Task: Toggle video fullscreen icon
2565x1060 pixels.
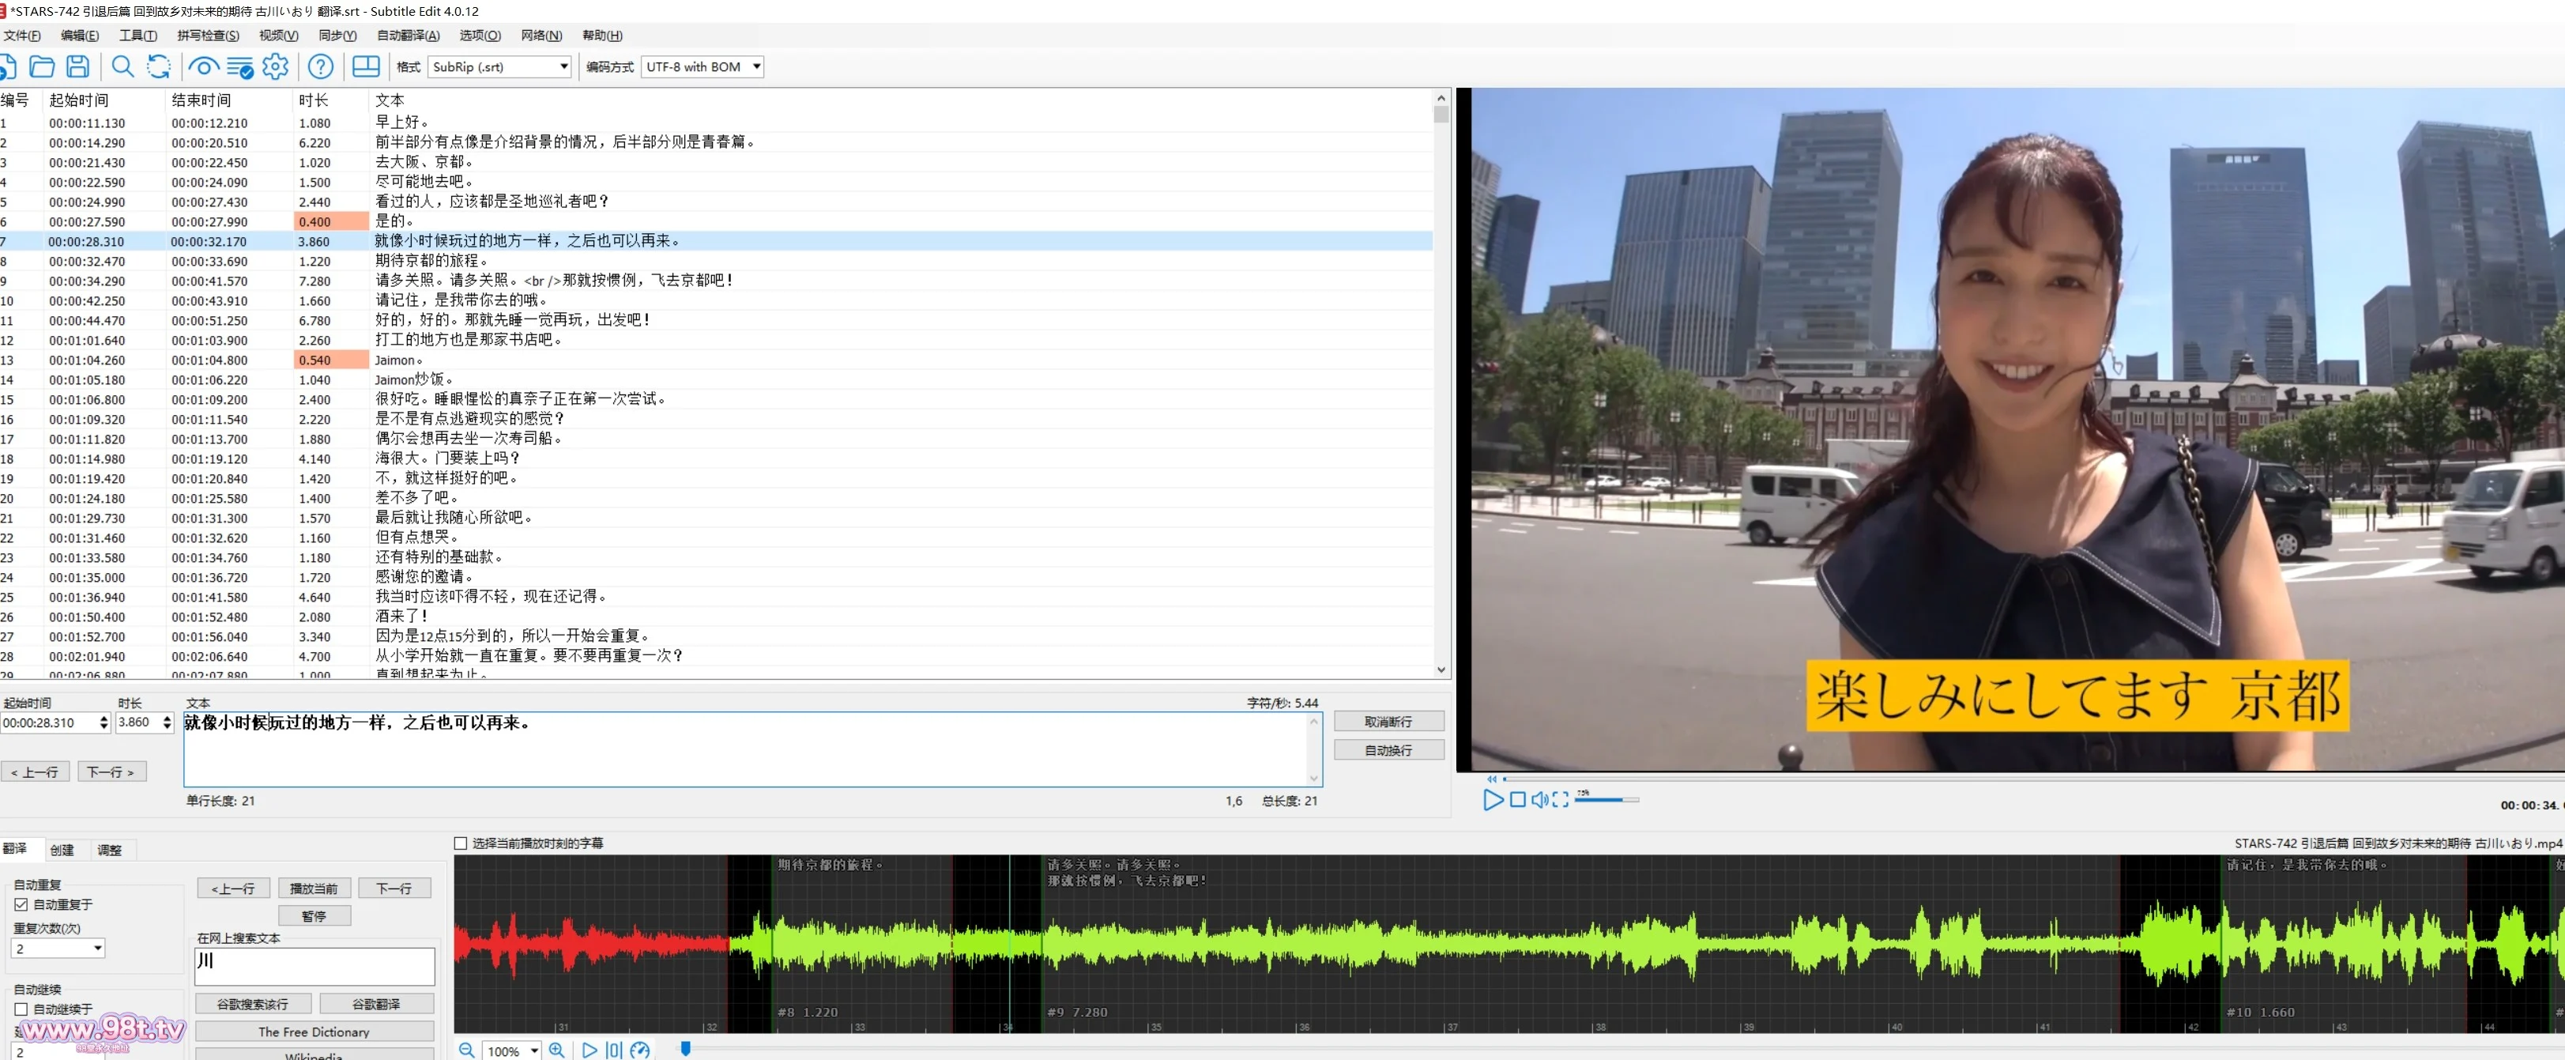Action: tap(1561, 800)
